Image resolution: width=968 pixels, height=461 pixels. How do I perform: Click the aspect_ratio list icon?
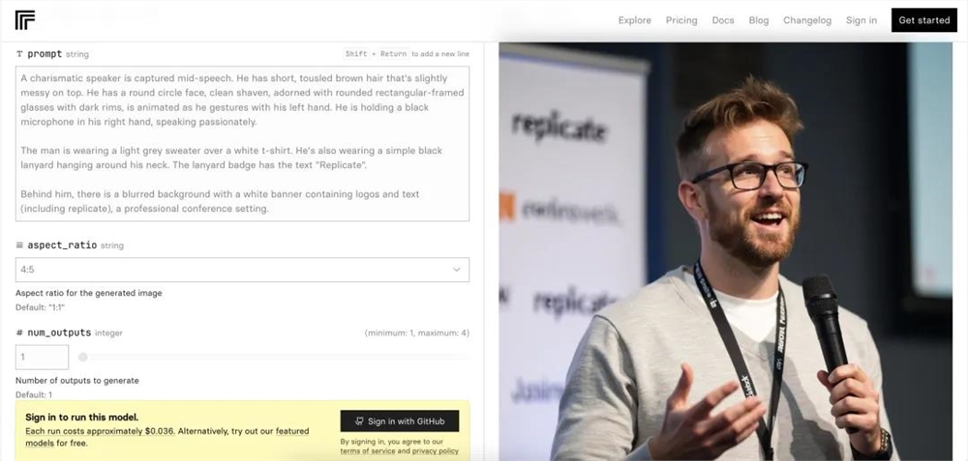pyautogui.click(x=19, y=245)
